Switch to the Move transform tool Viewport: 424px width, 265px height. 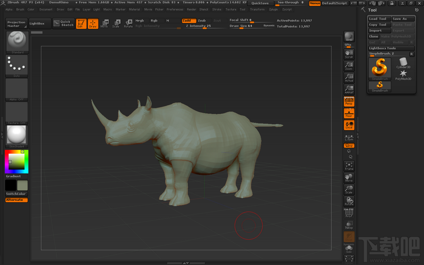pos(104,24)
